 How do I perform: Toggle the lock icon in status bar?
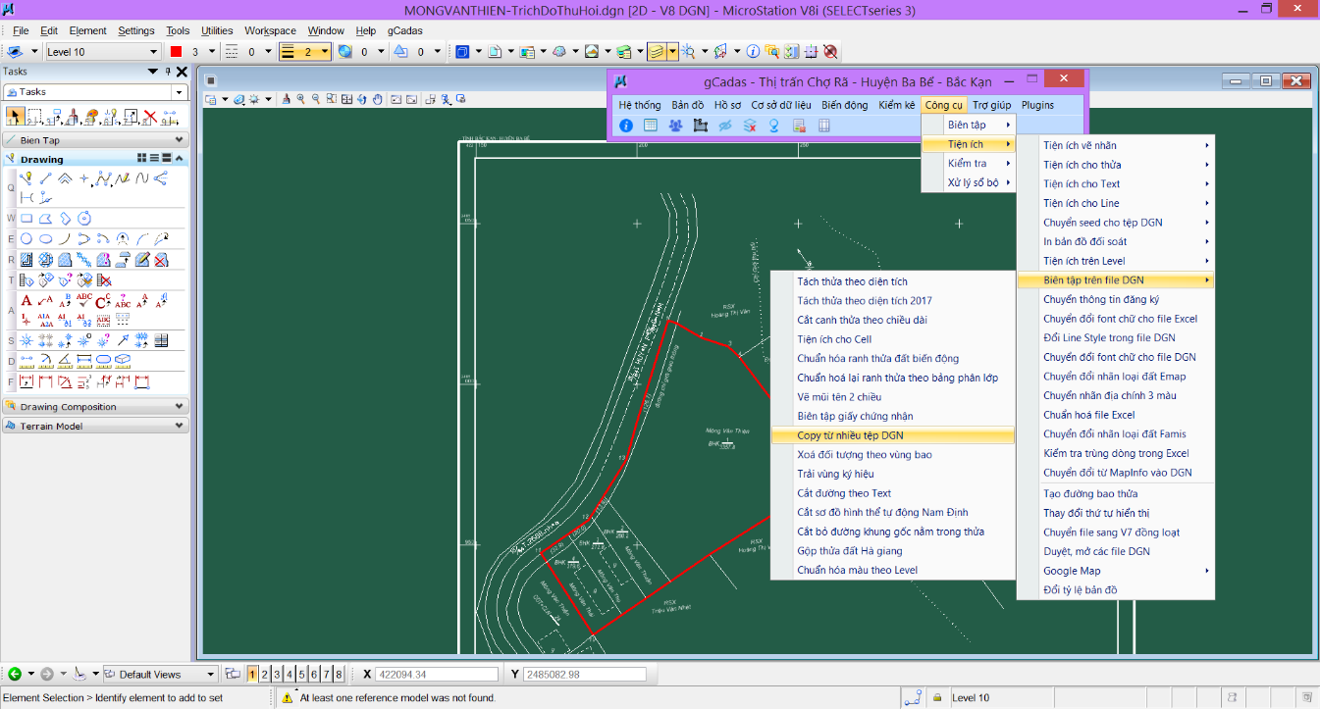point(937,697)
